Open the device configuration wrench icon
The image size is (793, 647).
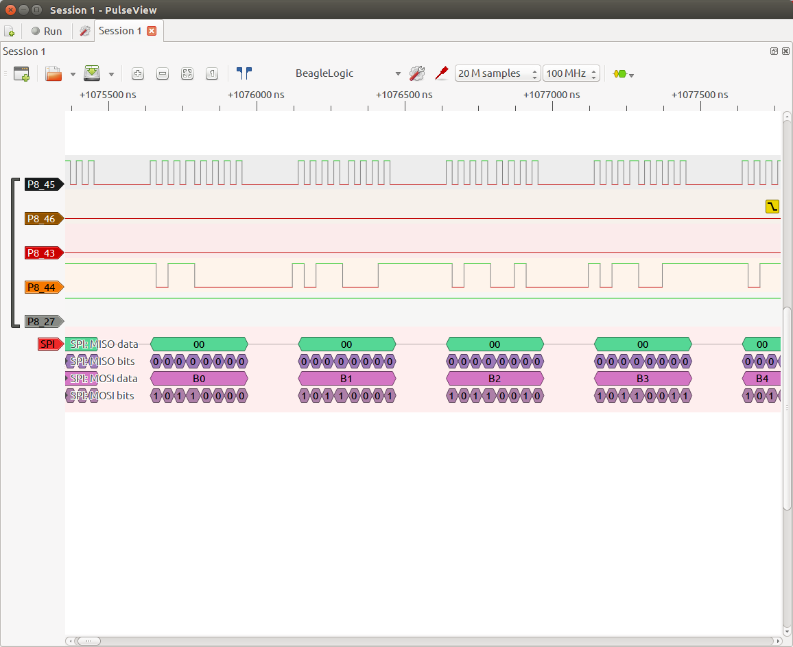417,73
